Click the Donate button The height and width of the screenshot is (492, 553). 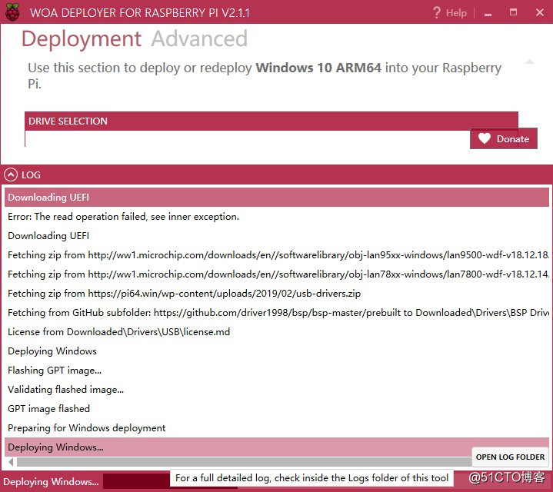504,138
